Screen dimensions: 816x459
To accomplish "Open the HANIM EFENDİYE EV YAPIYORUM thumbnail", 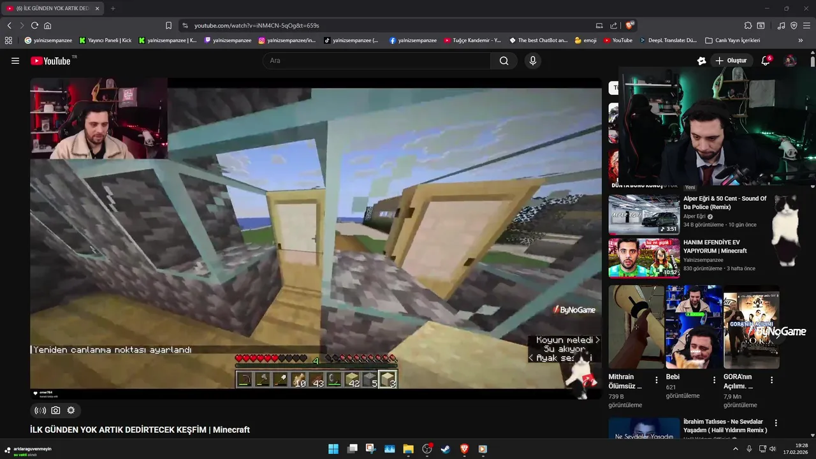I will (644, 258).
